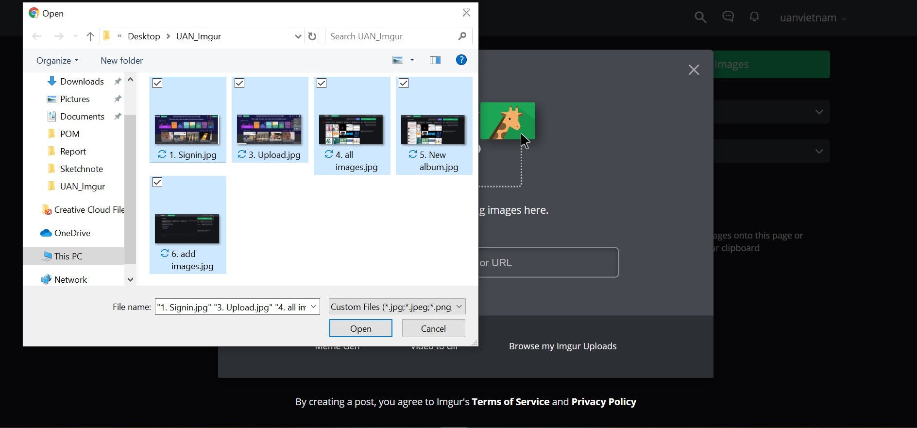Image resolution: width=917 pixels, height=428 pixels.
Task: Expand the File name dropdown arrow
Action: pos(314,307)
